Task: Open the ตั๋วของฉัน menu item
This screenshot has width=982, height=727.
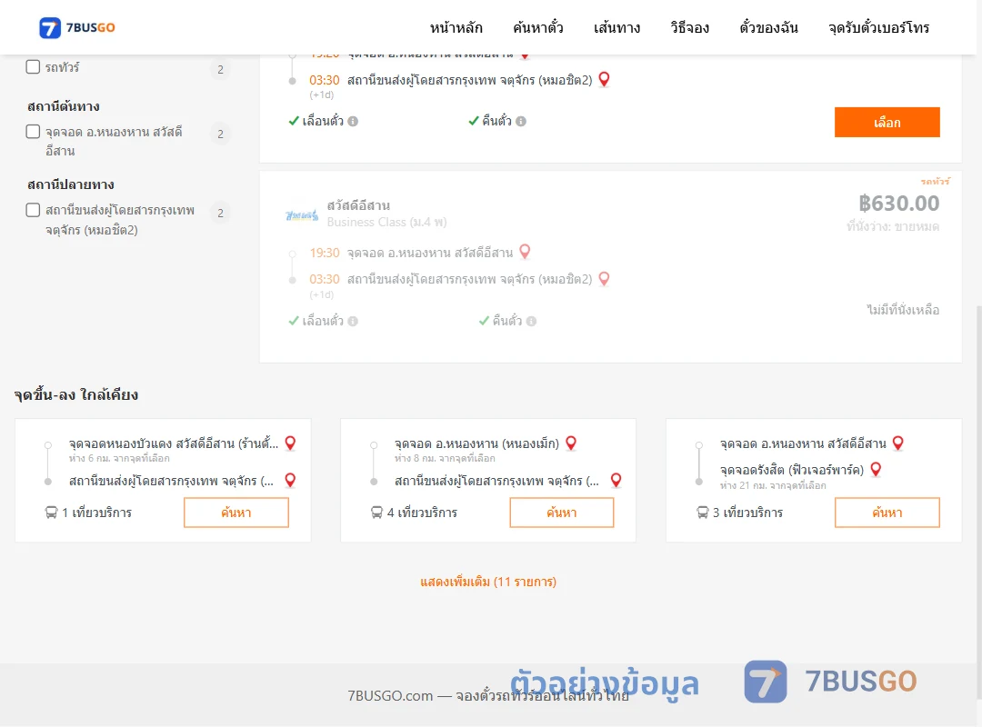Action: pyautogui.click(x=768, y=27)
